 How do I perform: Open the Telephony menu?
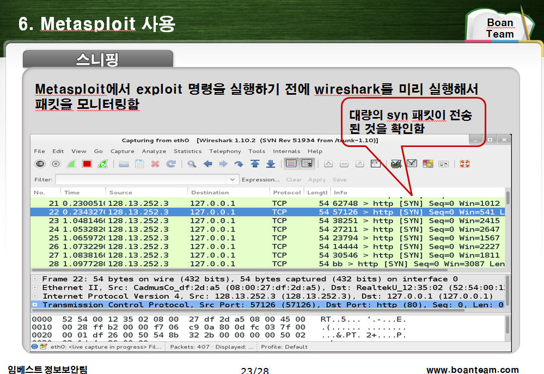click(225, 151)
